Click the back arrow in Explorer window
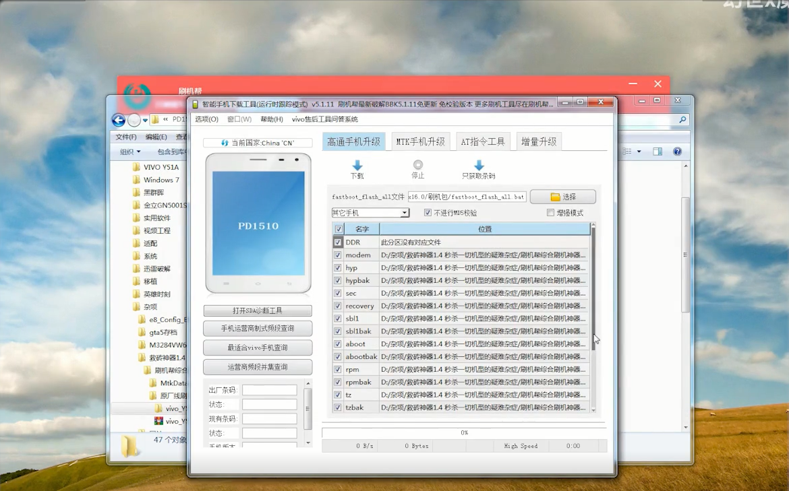Viewport: 789px width, 491px height. coord(119,120)
